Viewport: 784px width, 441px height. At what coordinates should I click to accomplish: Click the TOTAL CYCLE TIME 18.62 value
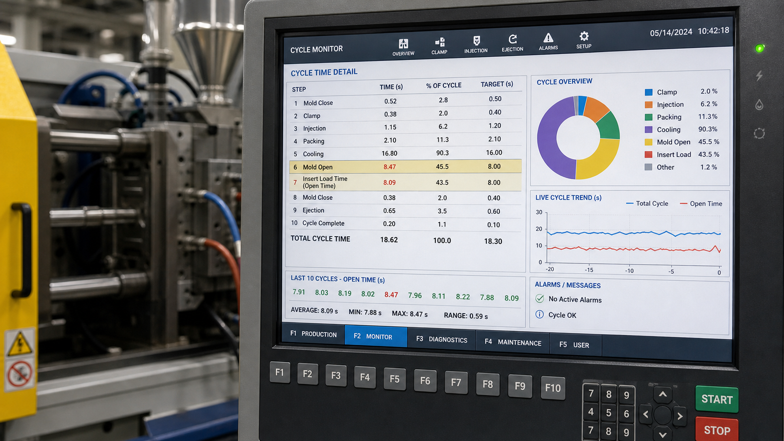click(x=389, y=239)
